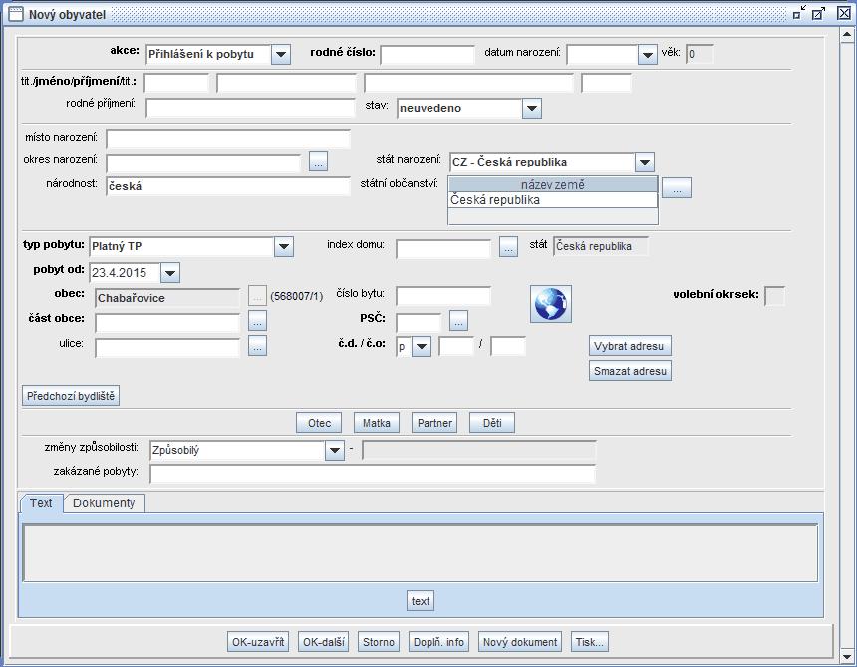Focus the ulice field
The height and width of the screenshot is (667, 857).
tap(167, 347)
